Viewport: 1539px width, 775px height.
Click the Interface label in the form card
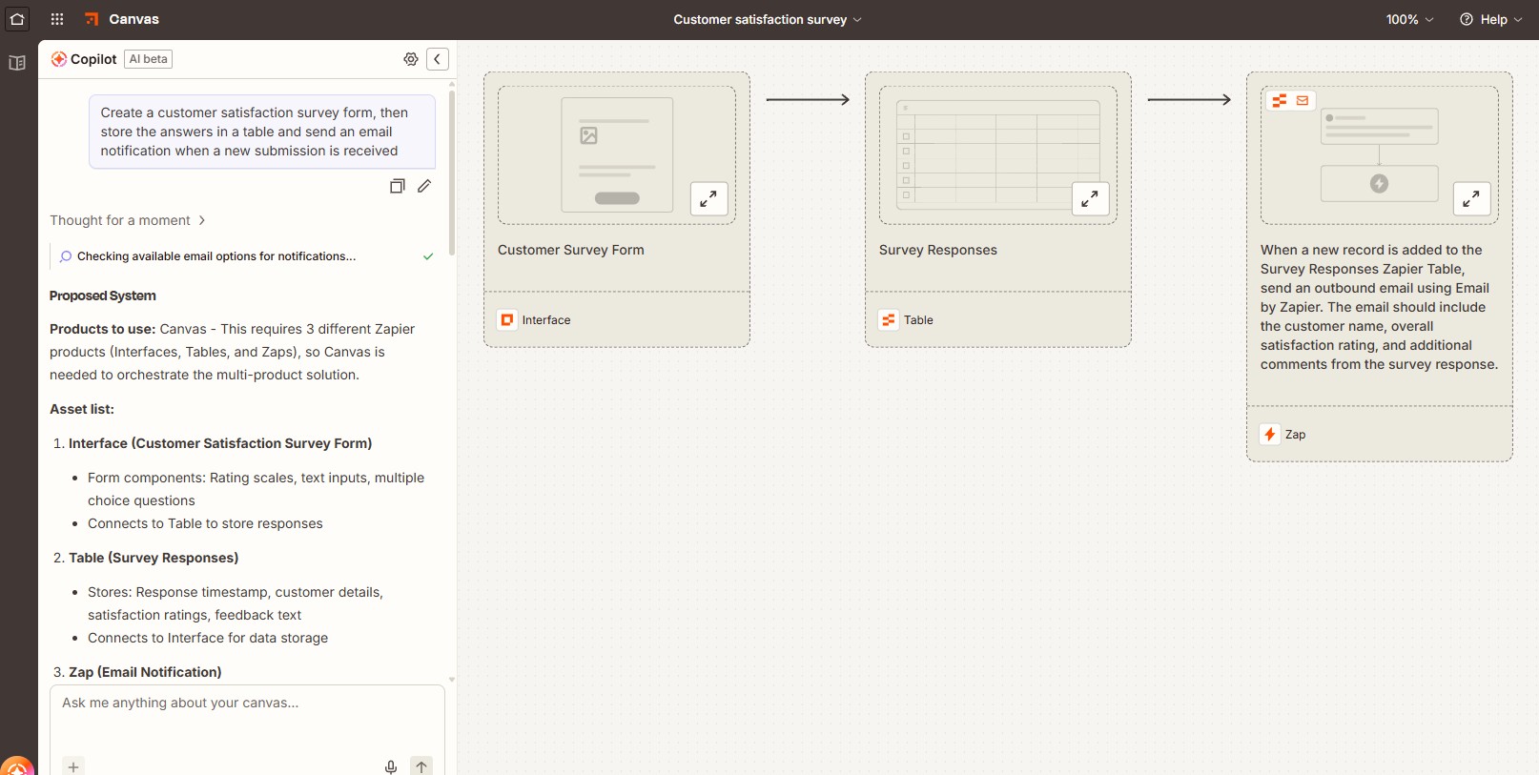546,320
